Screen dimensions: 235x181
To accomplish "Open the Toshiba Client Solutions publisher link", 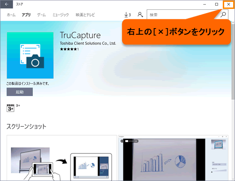I will coord(88,43).
